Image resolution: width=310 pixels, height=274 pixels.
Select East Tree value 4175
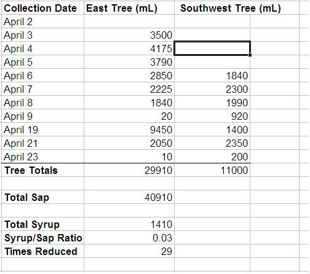point(129,49)
